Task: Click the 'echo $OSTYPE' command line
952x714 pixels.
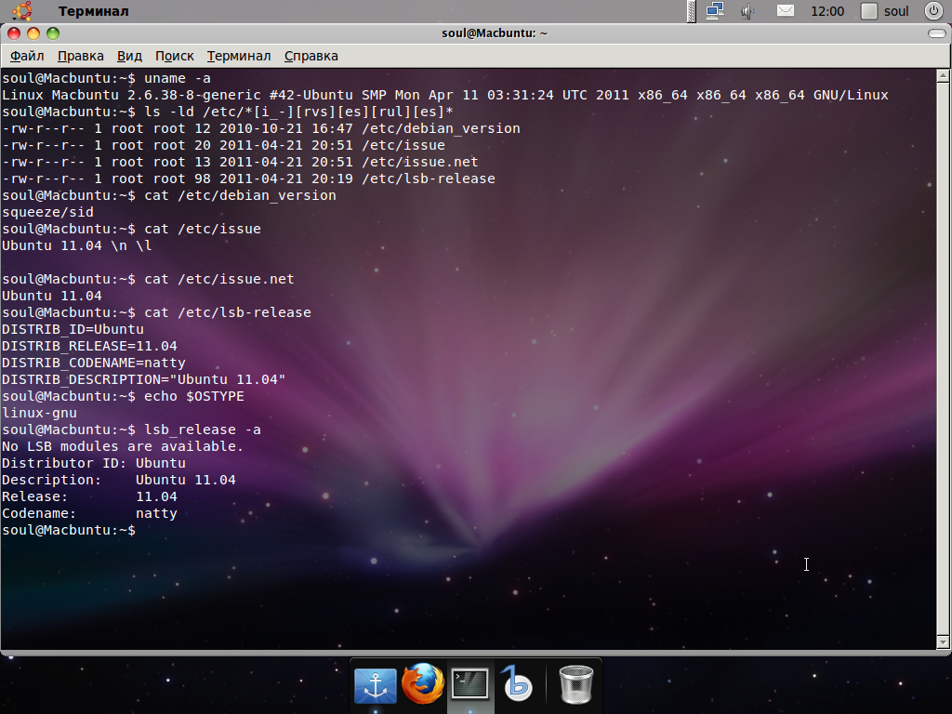Action: pyautogui.click(x=123, y=396)
